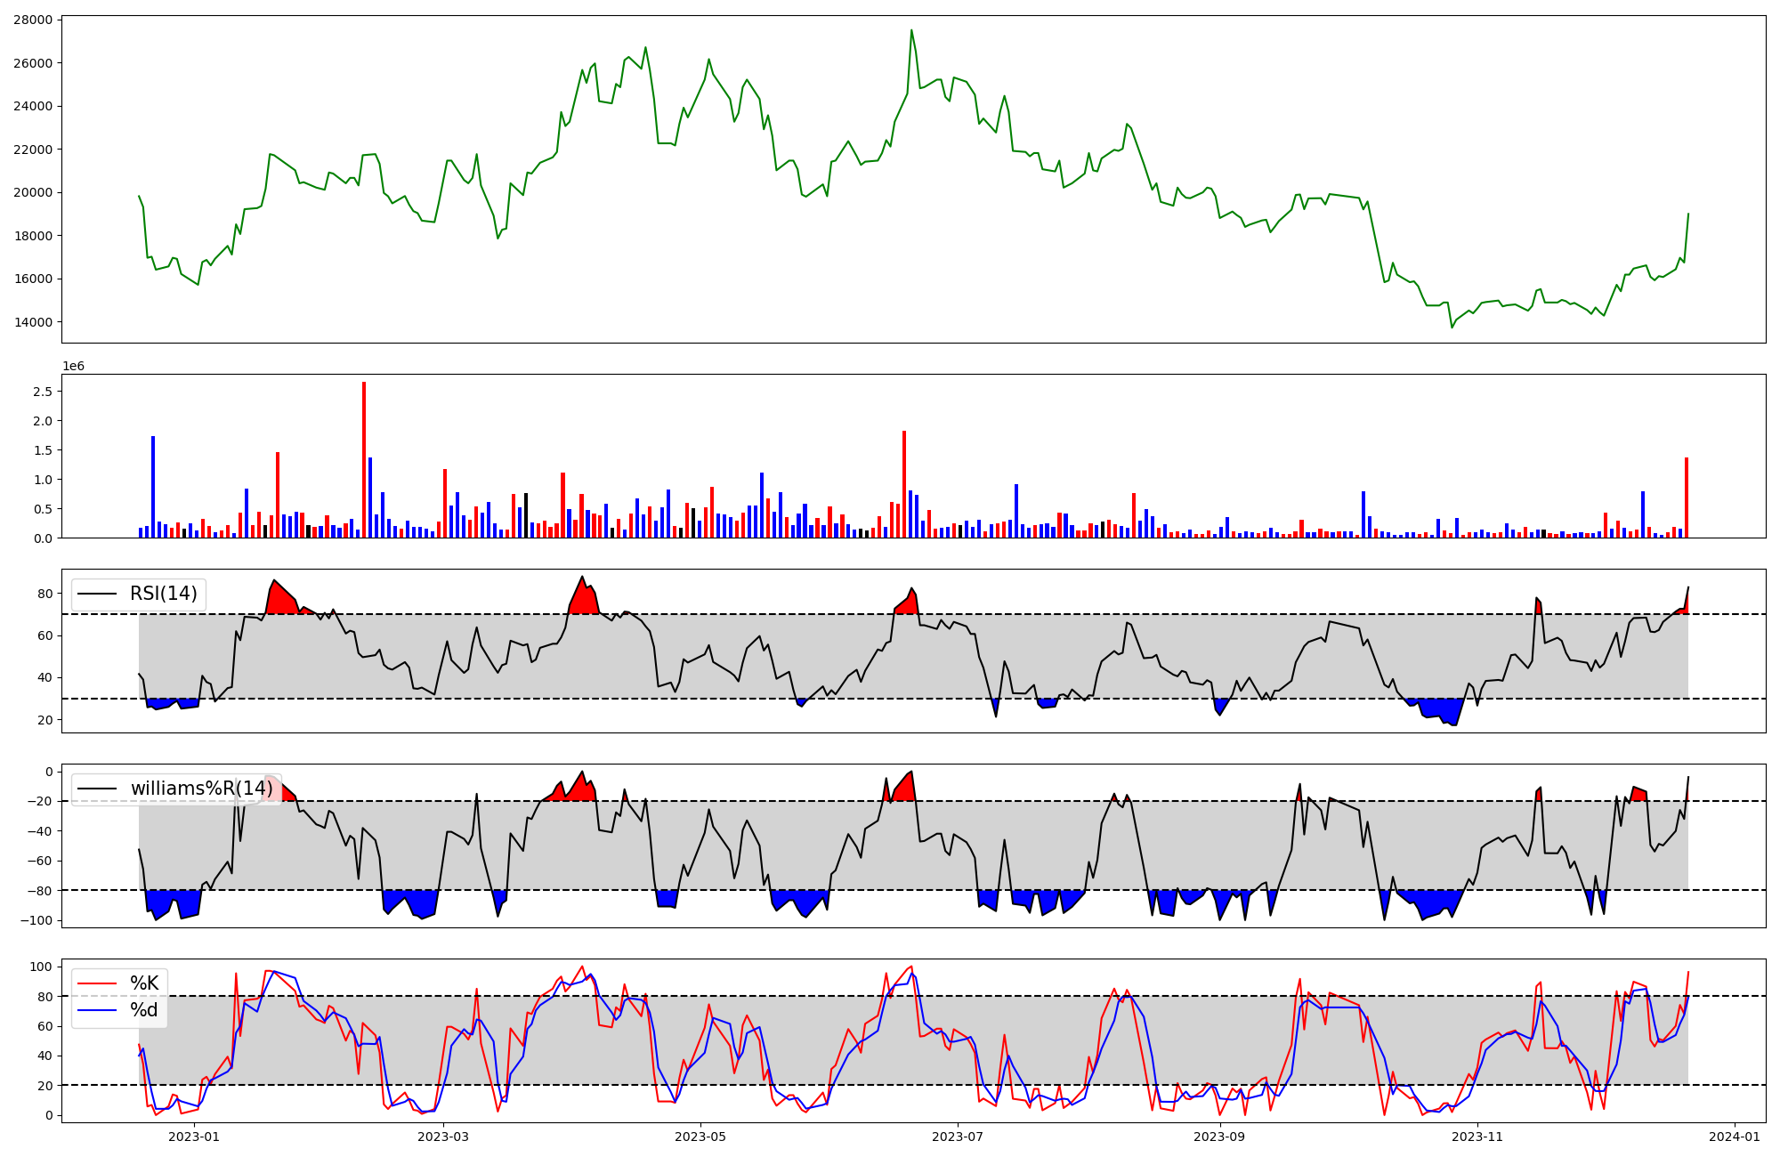This screenshot has width=1780, height=1157.
Task: Click black line sample beside RSI(14)
Action: click(98, 594)
